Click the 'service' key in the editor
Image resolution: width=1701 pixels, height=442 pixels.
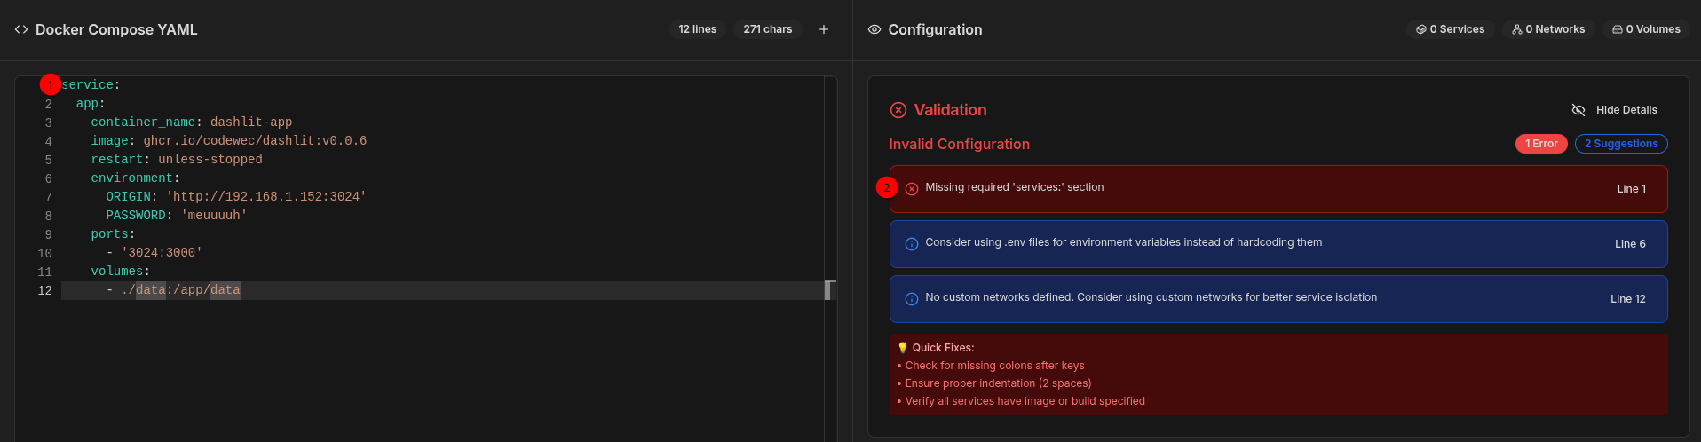coord(88,85)
